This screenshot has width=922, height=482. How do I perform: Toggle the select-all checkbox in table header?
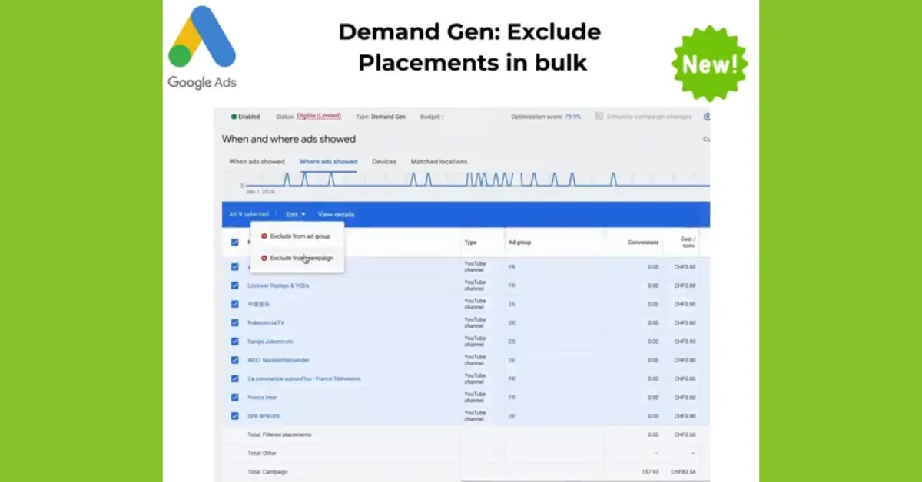(235, 243)
